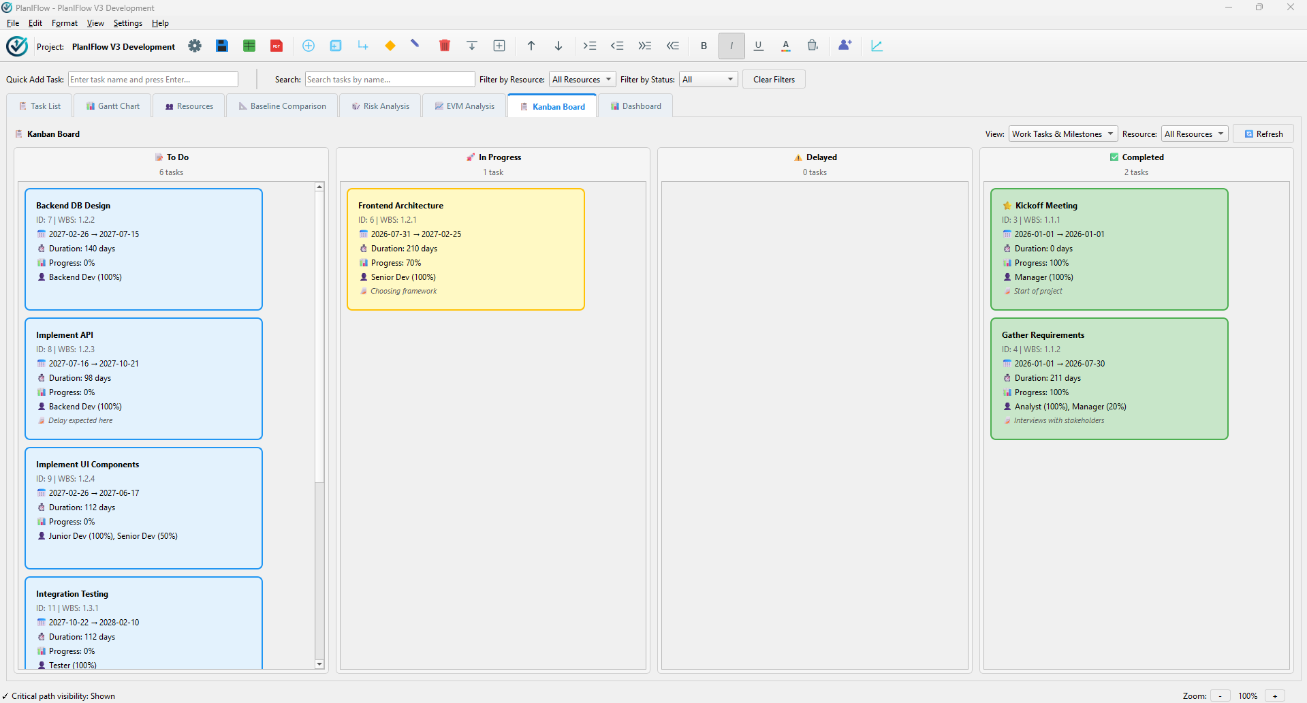
Task: Click To Do column scroll up arrow
Action: click(319, 187)
